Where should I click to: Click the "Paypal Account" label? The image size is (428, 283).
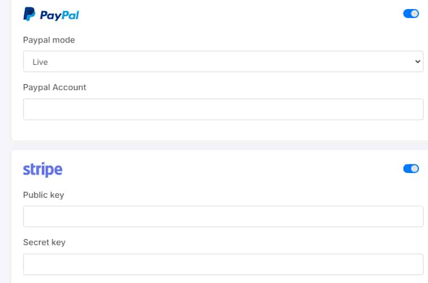point(55,87)
